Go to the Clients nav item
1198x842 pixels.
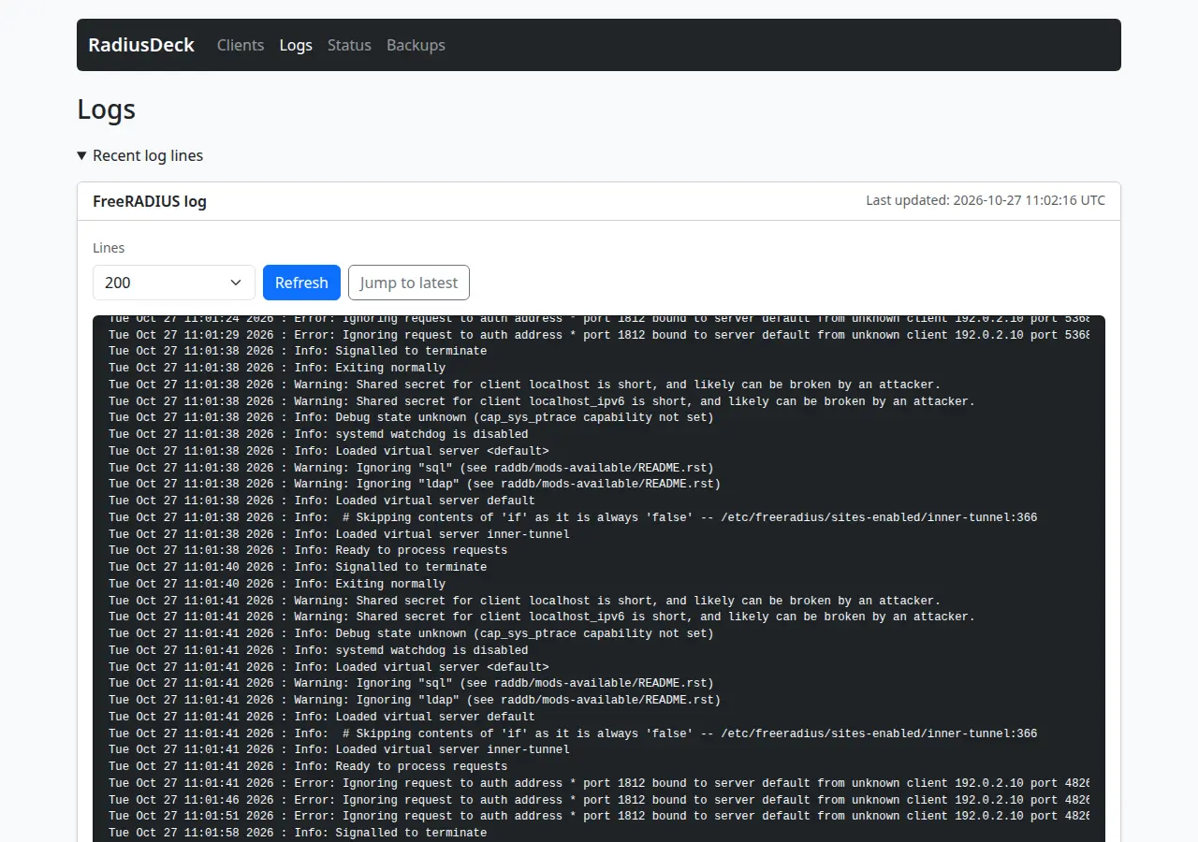[x=241, y=45]
